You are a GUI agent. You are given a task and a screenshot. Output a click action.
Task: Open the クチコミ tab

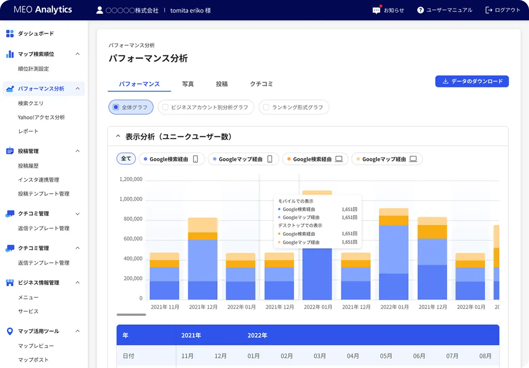261,84
